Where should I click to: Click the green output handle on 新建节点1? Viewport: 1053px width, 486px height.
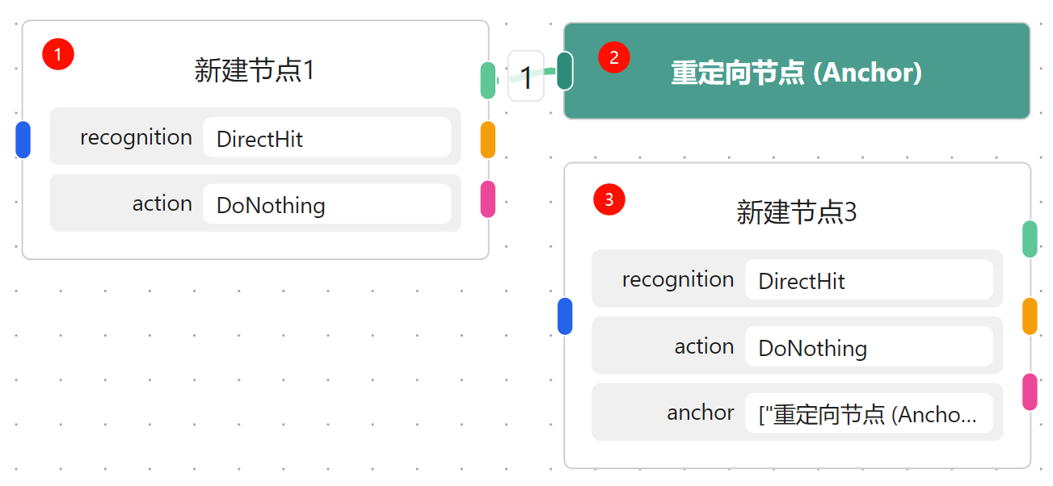[487, 80]
